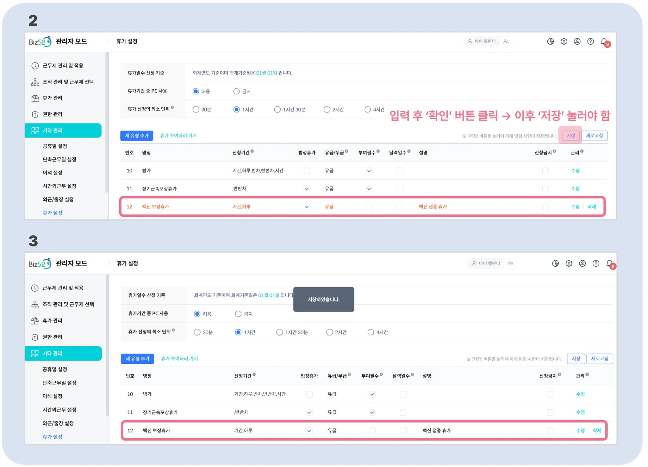This screenshot has width=648, height=467.
Task: Open the user profile icon in top header
Action: pyautogui.click(x=577, y=41)
